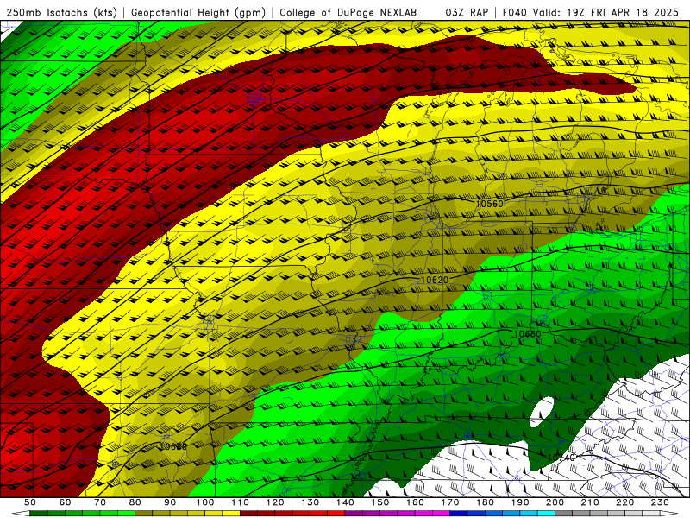Click the 160 knot scale label
Screen dimensions: 690x518
tap(415, 502)
